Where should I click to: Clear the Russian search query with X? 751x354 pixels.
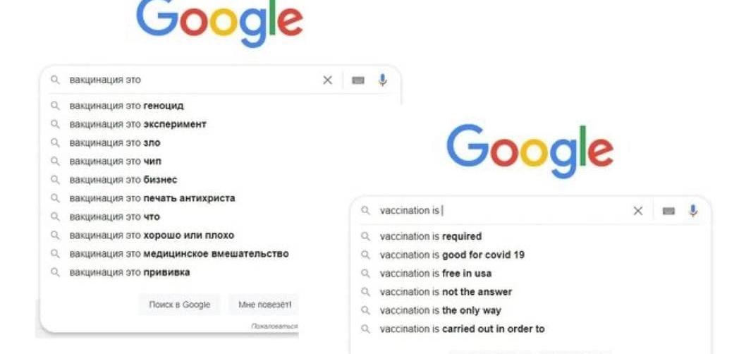click(328, 80)
